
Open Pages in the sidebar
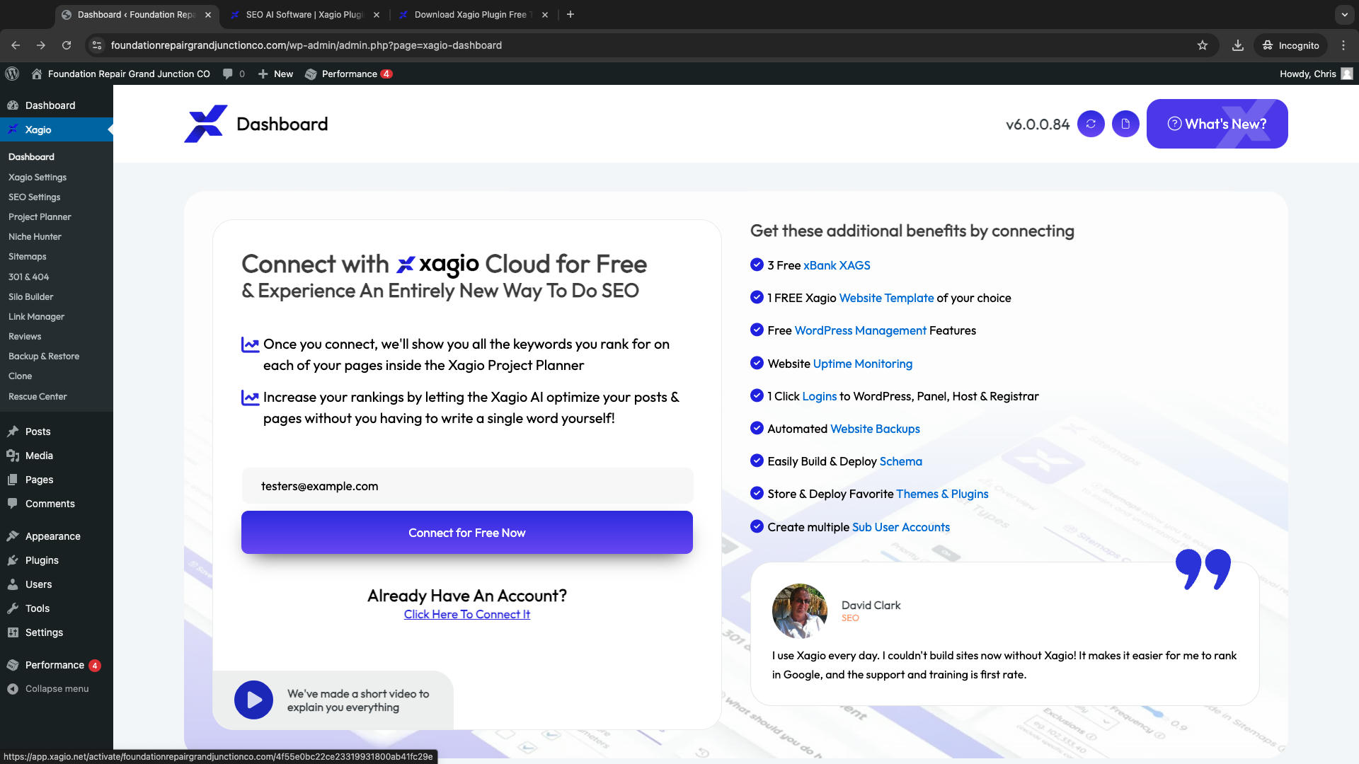[x=57, y=480]
